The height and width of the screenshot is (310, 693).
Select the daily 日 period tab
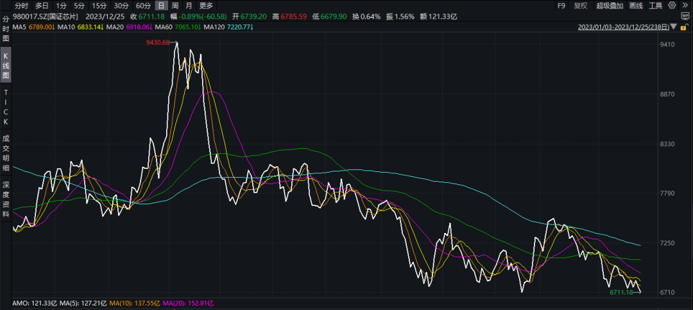(162, 6)
